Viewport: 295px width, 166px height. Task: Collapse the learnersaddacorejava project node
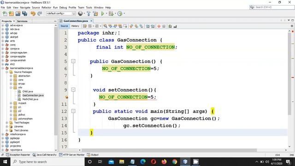tap(3, 68)
